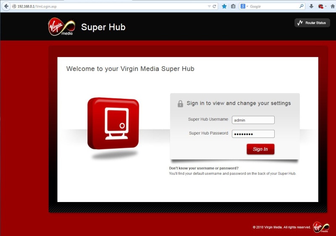
Task: Open Router Status
Action: click(312, 23)
